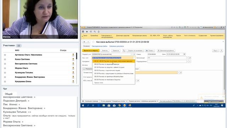Open the Создать на основании dropdown
Viewport: 227px width, 128px height.
click(135, 50)
